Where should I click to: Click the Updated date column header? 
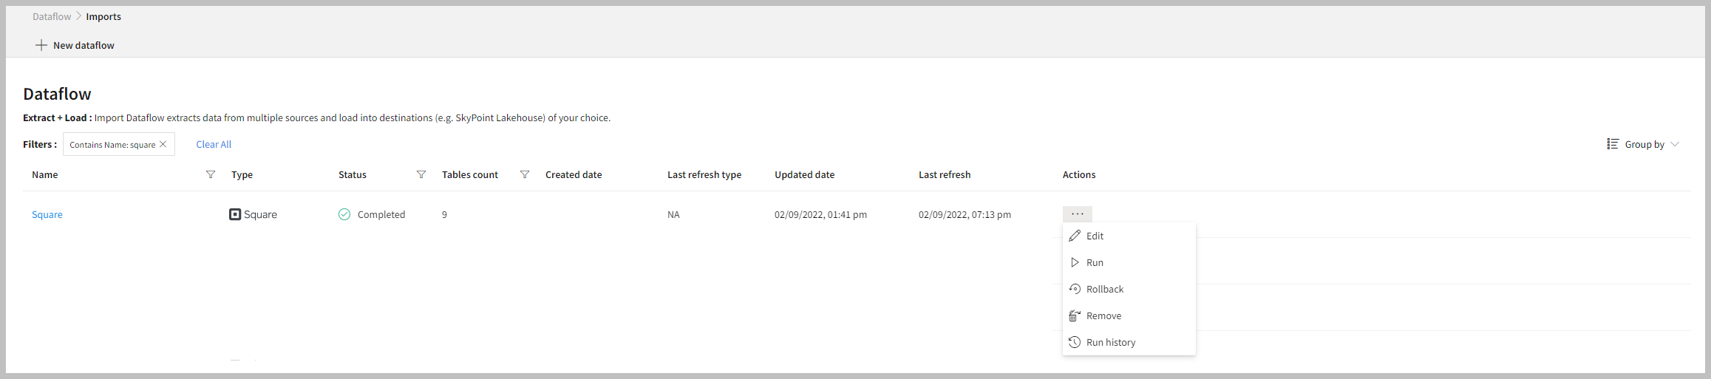pos(804,174)
